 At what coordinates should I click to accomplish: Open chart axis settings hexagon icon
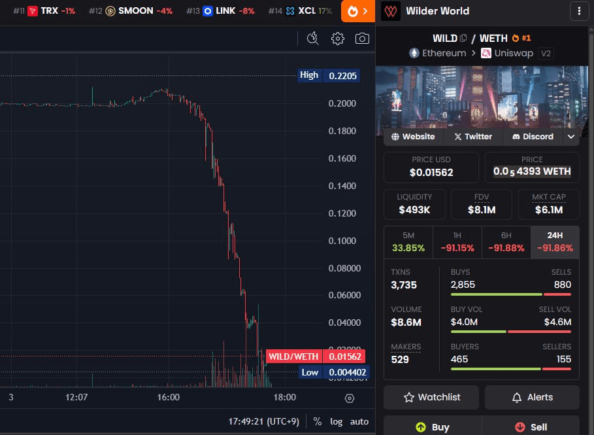[350, 398]
